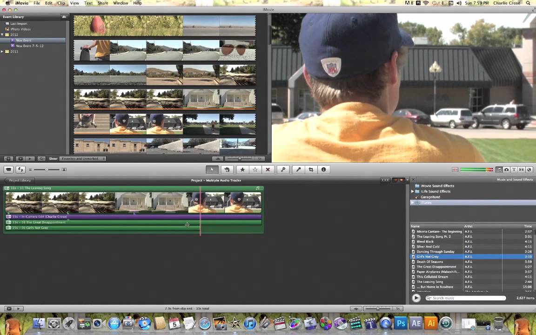536x335 pixels.
Task: Toggle audio waveforms in project timeline
Action: point(356,308)
